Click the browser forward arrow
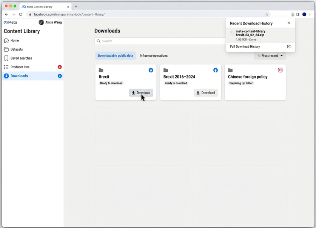 pos(14,14)
